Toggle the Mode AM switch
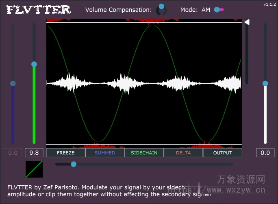Viewport: 278px width, 204px height. click(x=219, y=10)
